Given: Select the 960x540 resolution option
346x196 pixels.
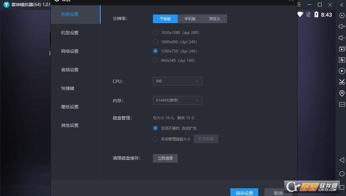Looking at the screenshot, I should [155, 60].
